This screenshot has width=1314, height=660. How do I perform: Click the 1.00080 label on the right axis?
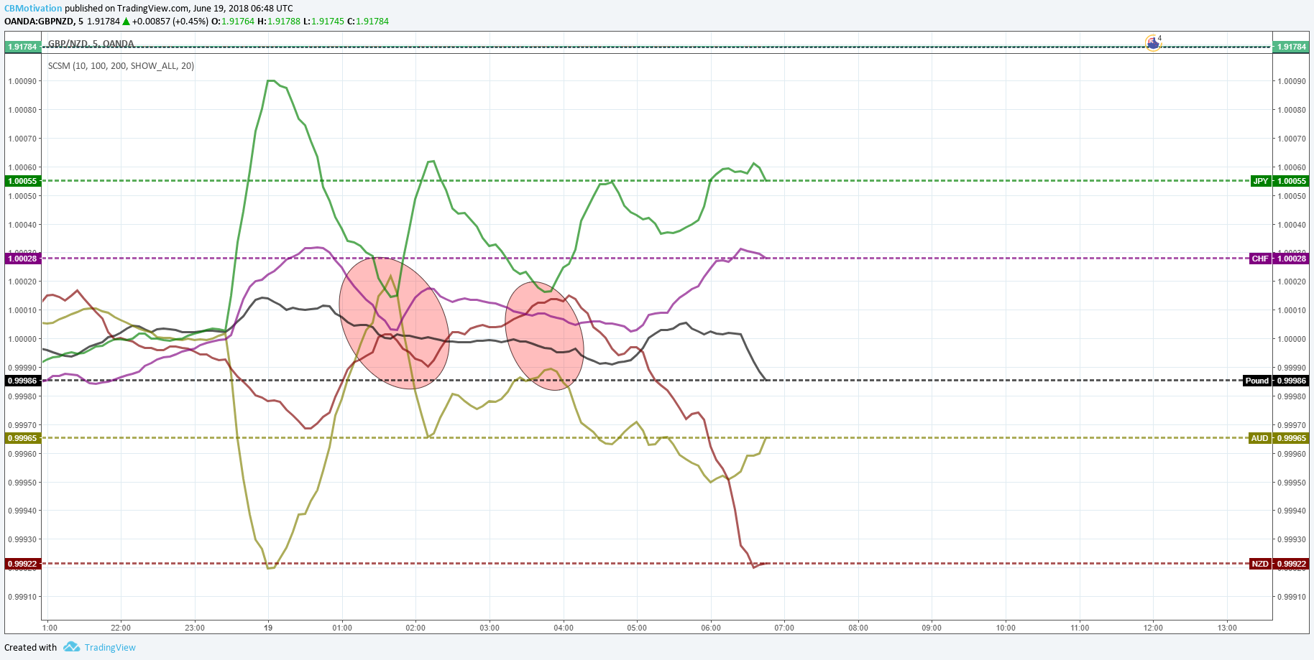[1292, 110]
